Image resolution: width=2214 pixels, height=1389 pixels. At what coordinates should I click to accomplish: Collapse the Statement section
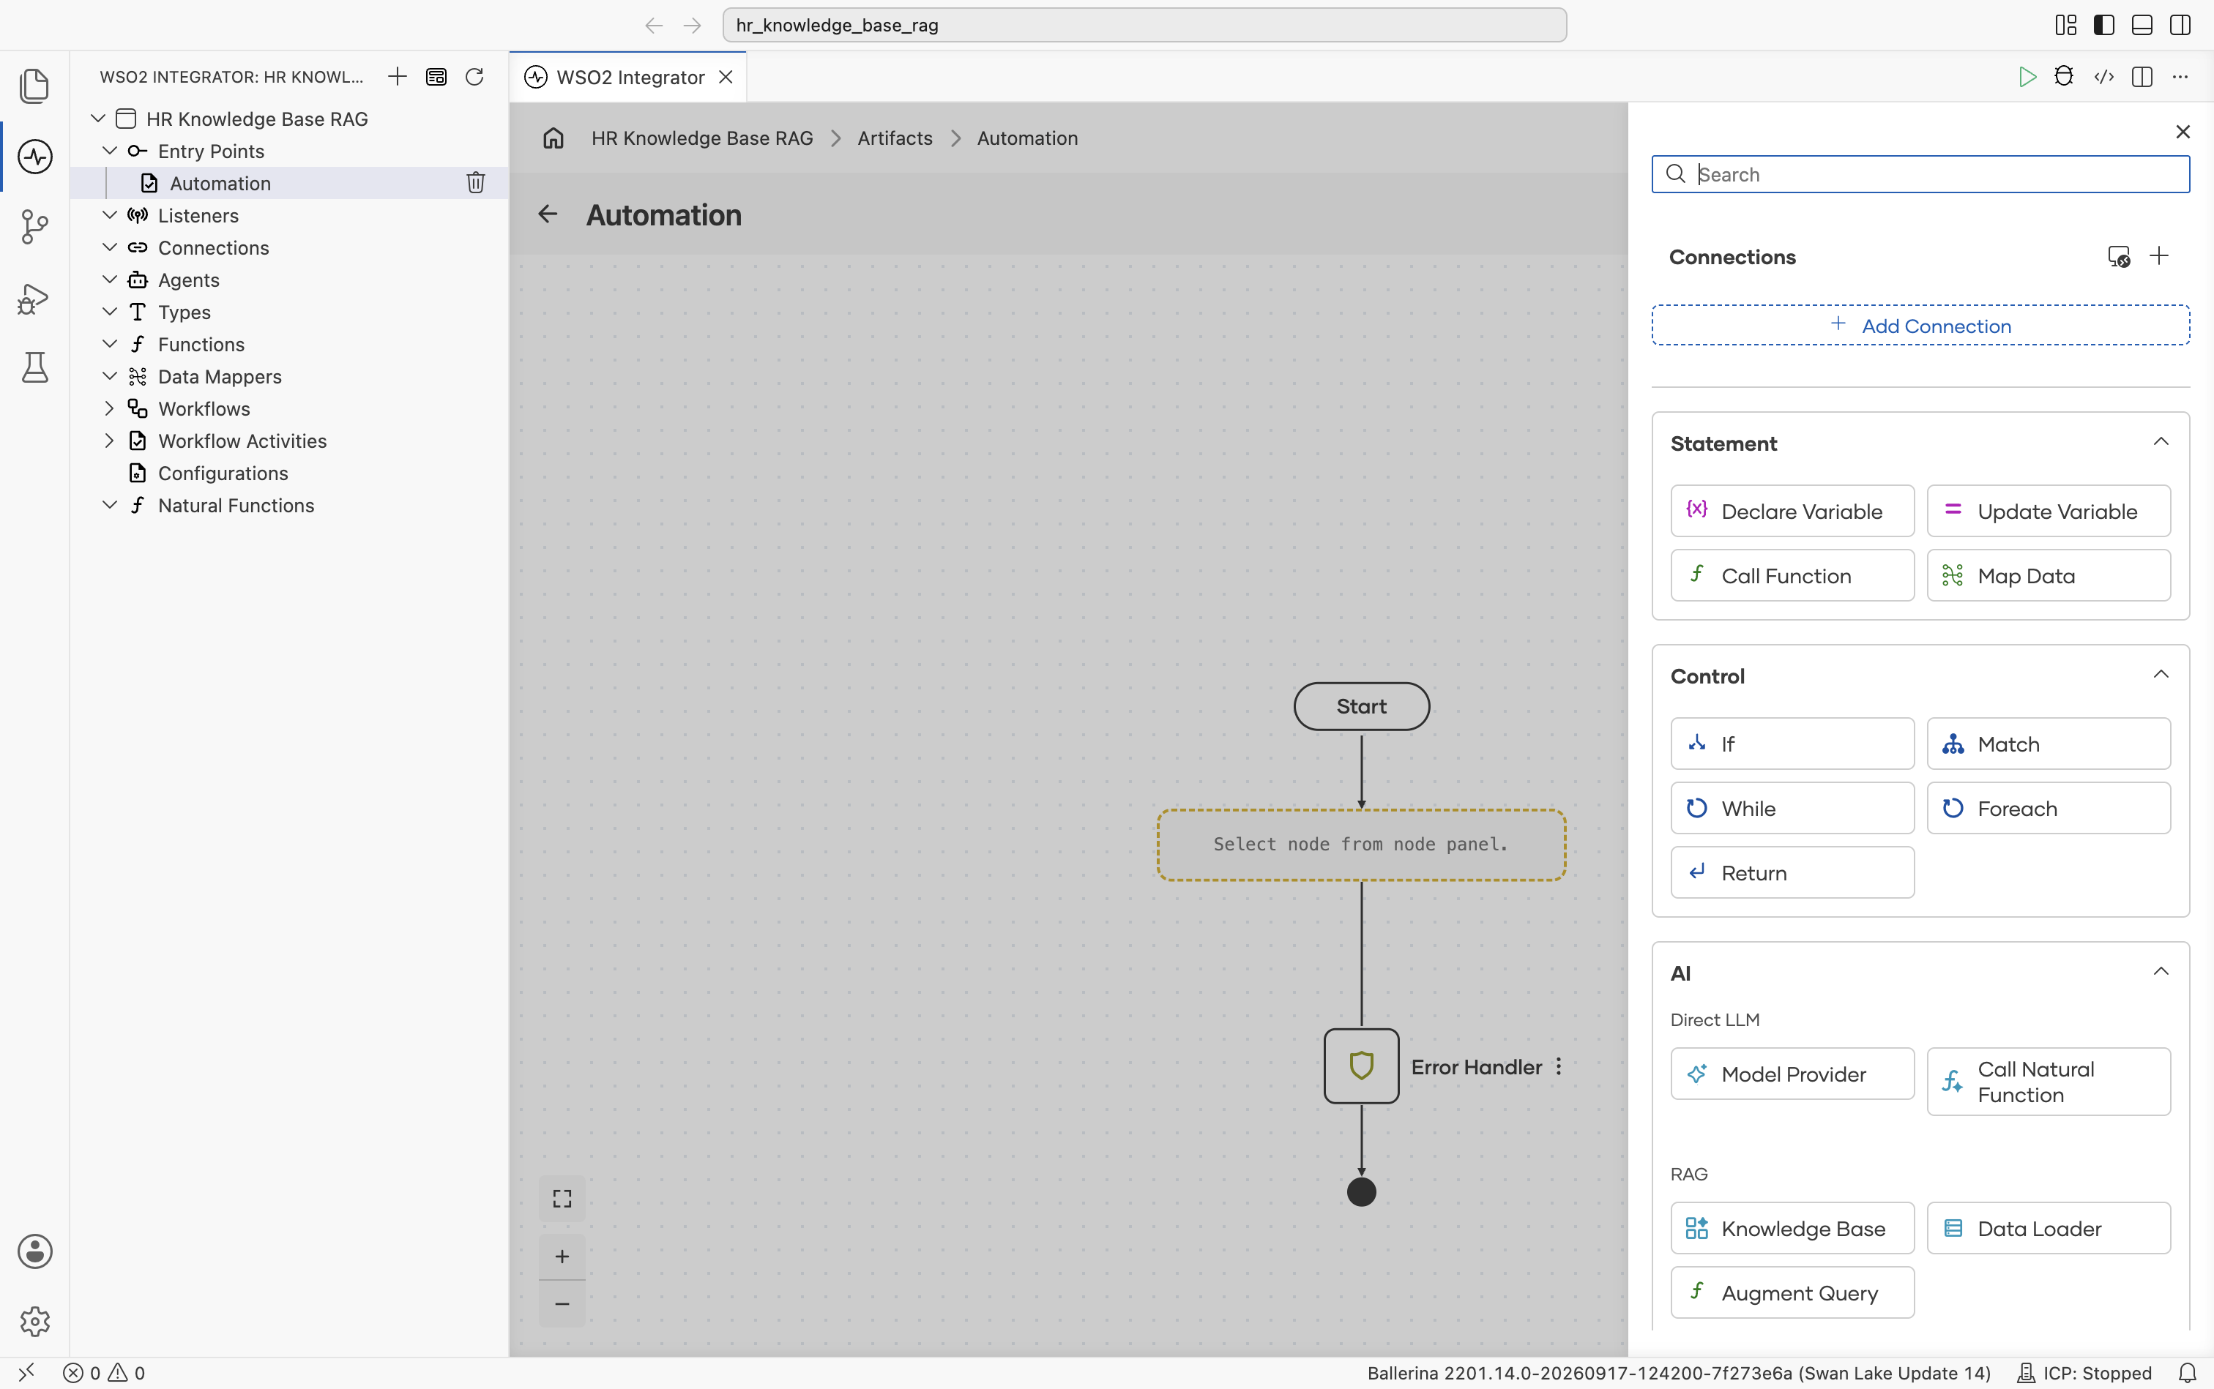pos(2161,442)
